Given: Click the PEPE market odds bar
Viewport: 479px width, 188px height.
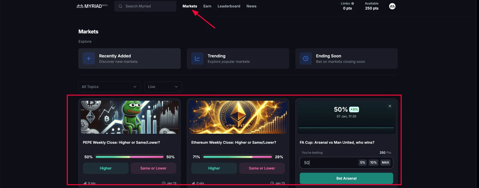Looking at the screenshot, I should (x=130, y=157).
